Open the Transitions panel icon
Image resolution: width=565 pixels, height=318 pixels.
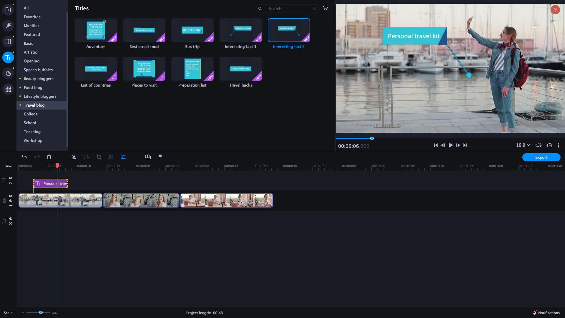click(8, 41)
